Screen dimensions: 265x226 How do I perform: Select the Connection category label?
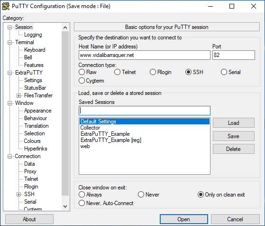click(x=27, y=156)
